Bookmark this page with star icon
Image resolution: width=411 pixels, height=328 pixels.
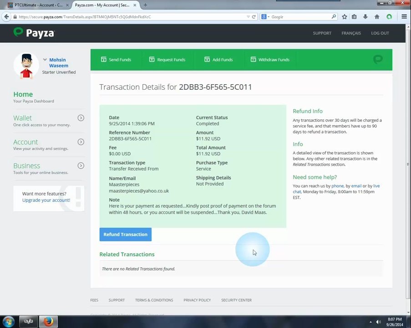[x=345, y=17]
